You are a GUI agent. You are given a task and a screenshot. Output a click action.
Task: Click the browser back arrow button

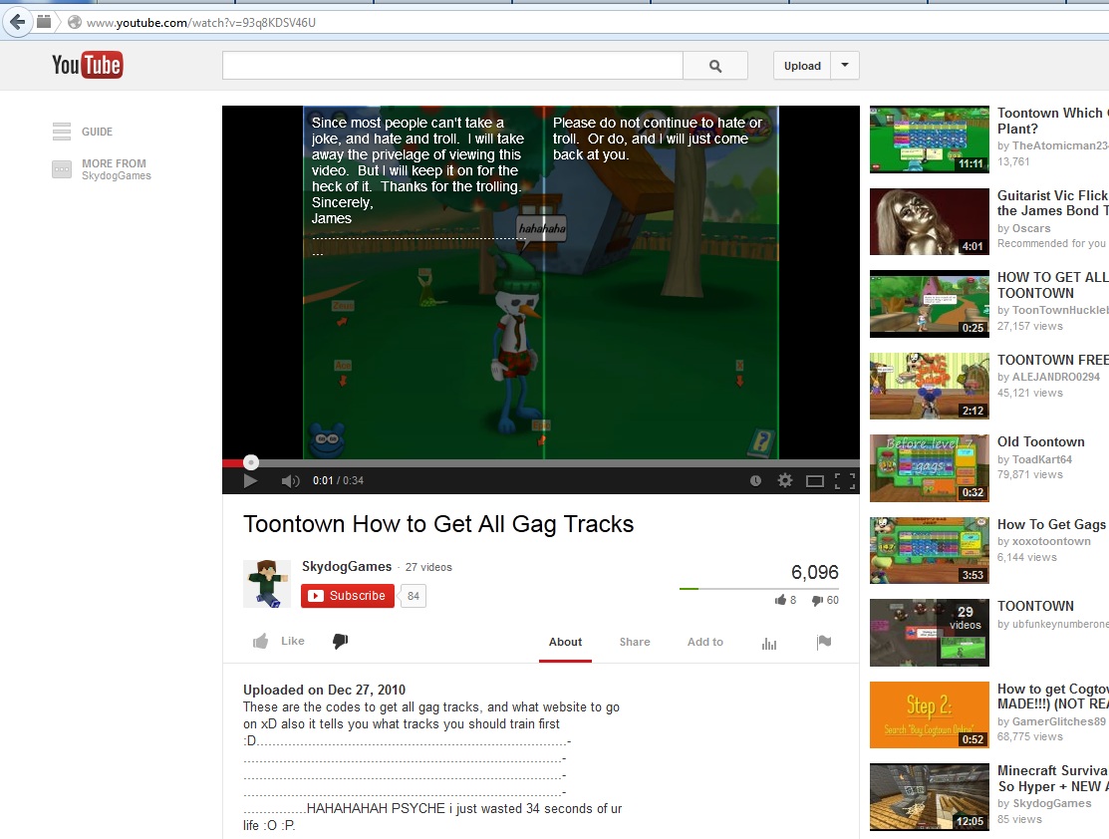coord(17,22)
